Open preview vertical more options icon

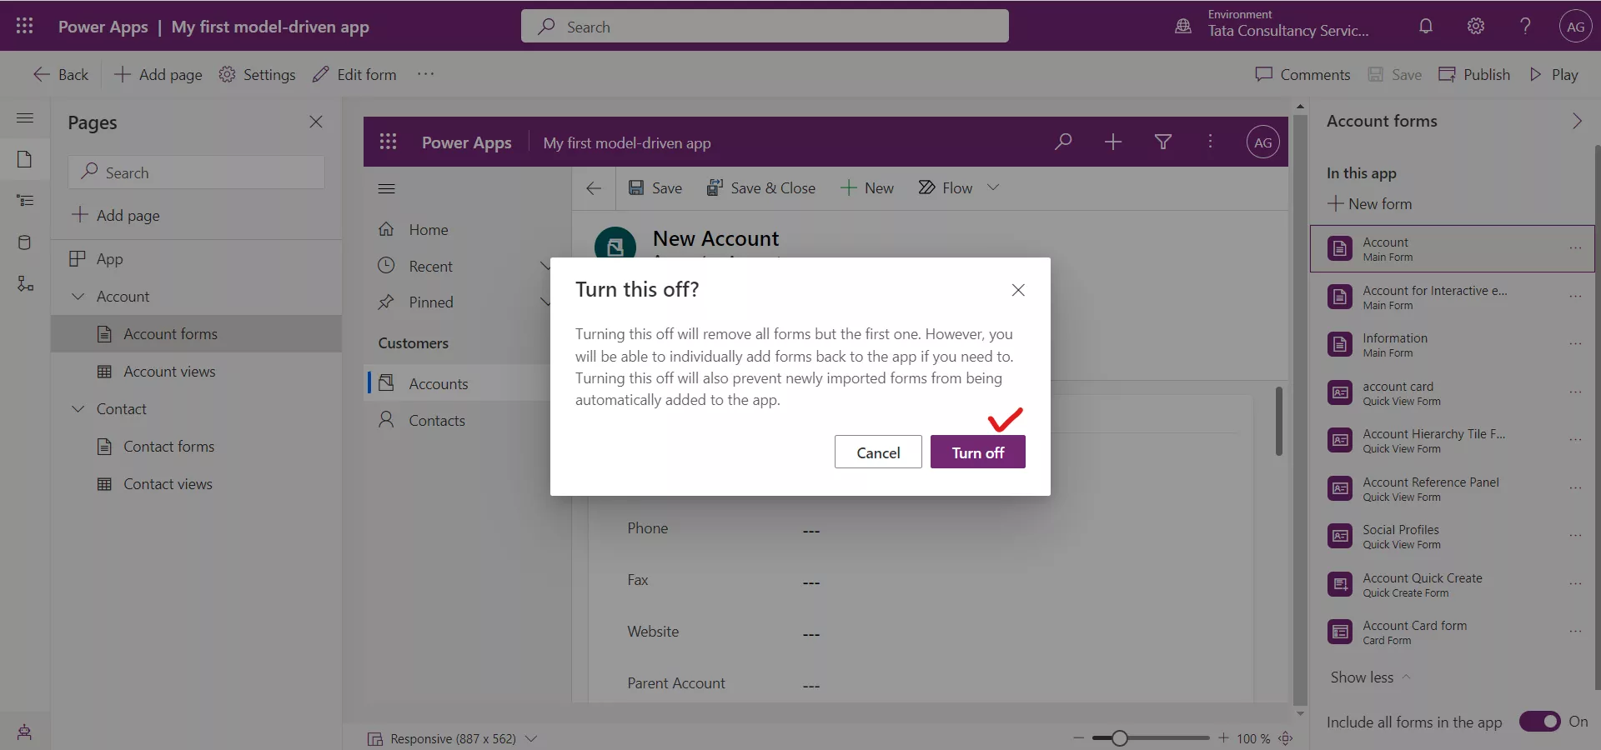1211,142
